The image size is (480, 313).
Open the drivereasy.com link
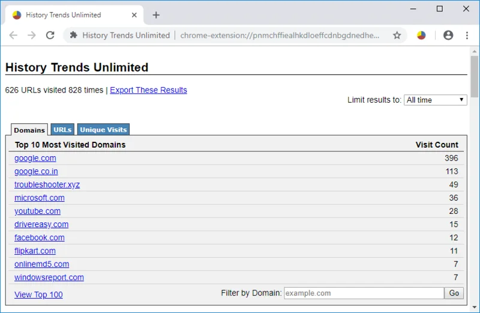41,224
